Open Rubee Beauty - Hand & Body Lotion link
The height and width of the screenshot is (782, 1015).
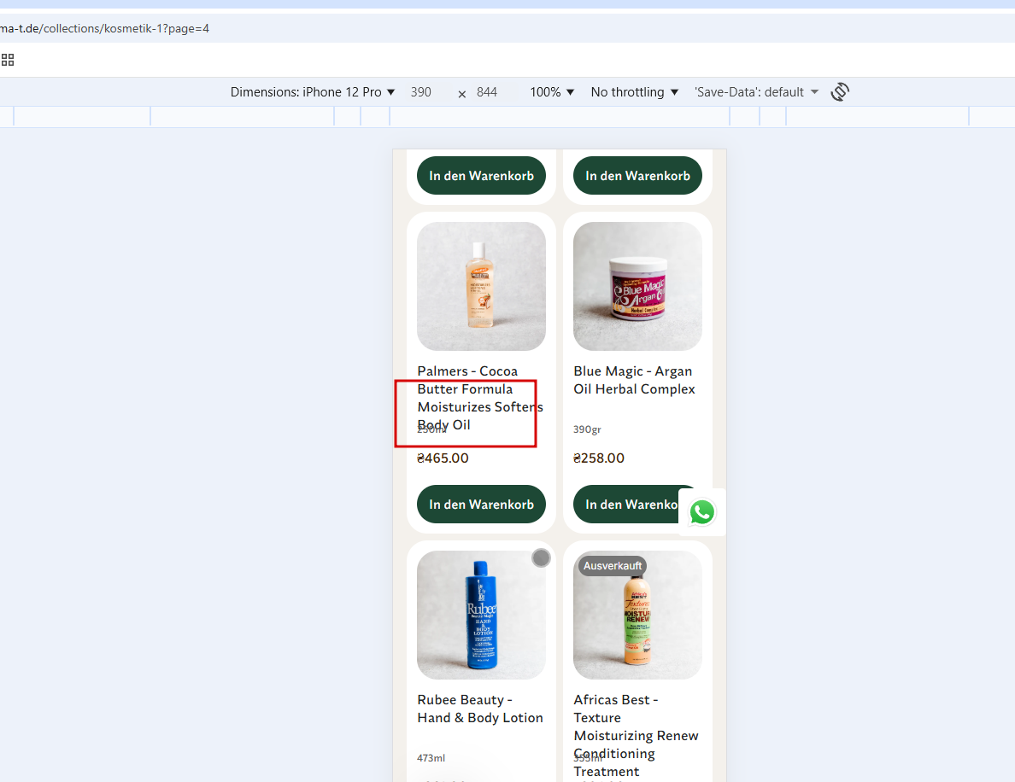coord(480,709)
